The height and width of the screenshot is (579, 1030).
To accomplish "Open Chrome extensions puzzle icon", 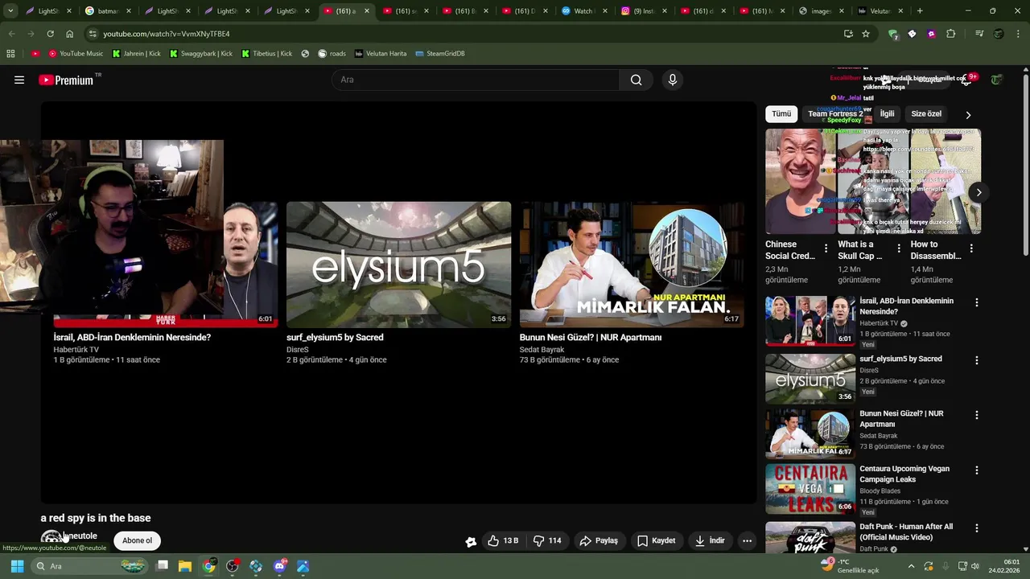I will click(x=951, y=34).
